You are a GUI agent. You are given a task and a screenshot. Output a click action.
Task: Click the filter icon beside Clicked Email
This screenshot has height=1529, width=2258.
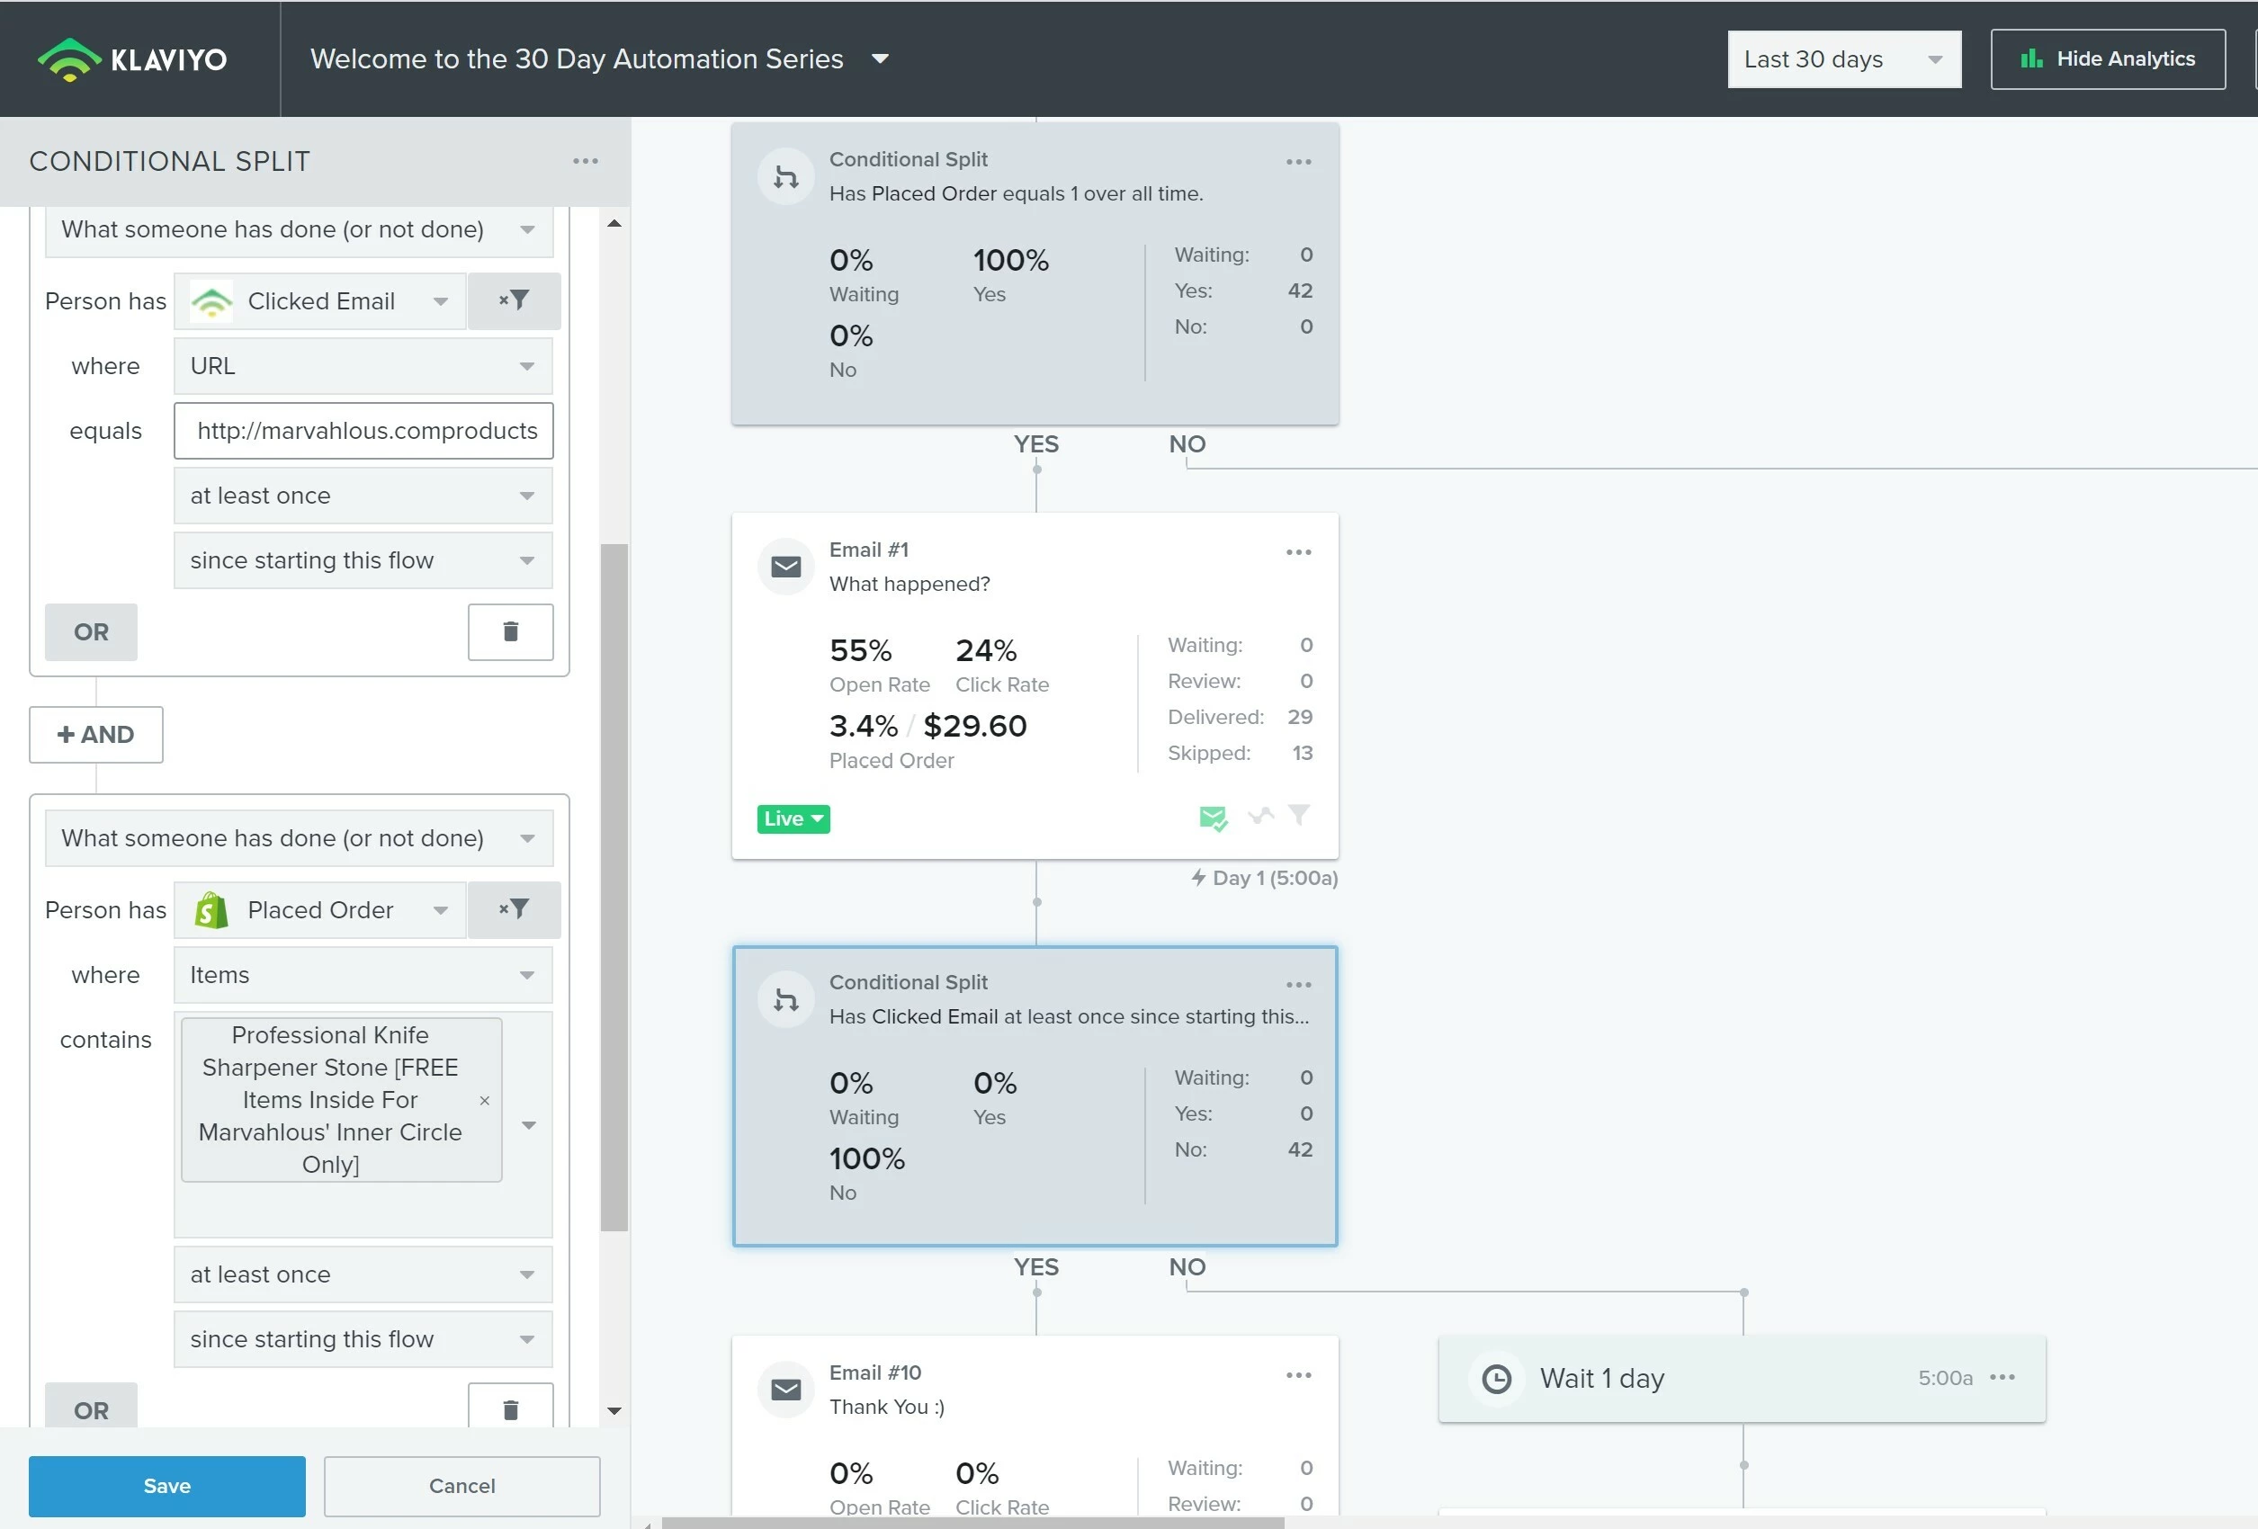pos(514,301)
